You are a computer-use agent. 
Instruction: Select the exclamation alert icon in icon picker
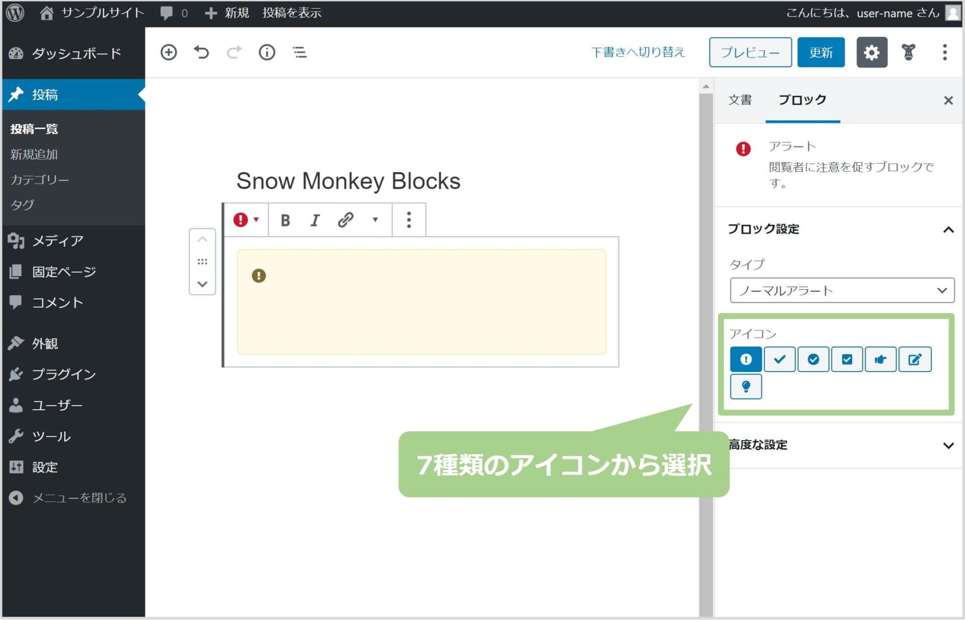(746, 359)
